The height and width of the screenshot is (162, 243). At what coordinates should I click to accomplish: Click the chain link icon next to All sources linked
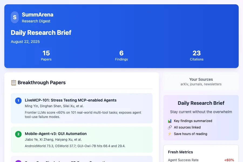click(x=170, y=127)
